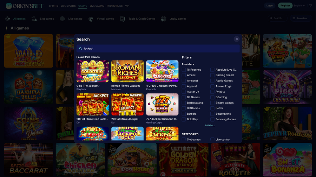Open the English language dropdown
Screen dimensions: 316x177
pos(299,6)
